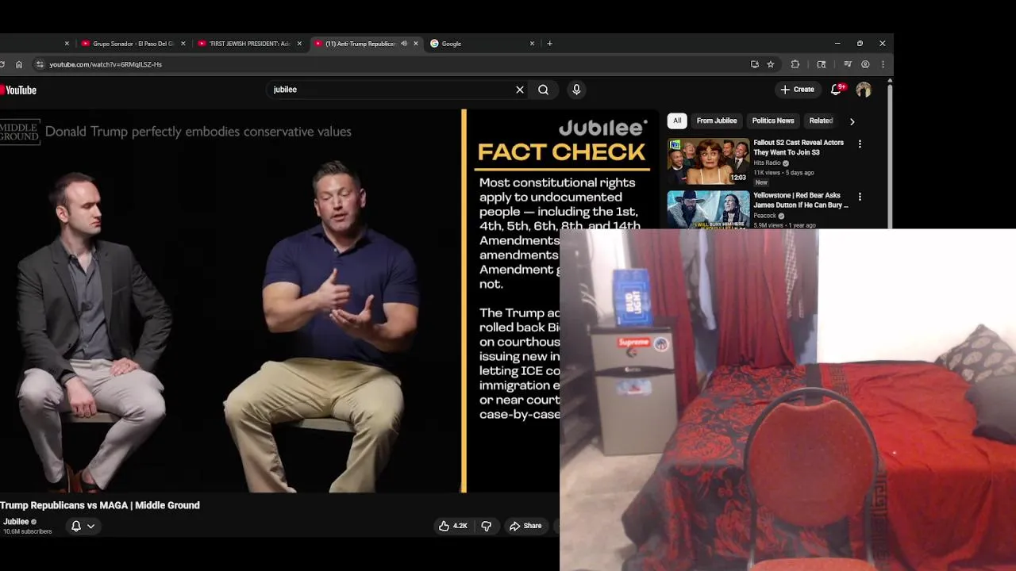
Task: Click the Create button
Action: [x=797, y=90]
